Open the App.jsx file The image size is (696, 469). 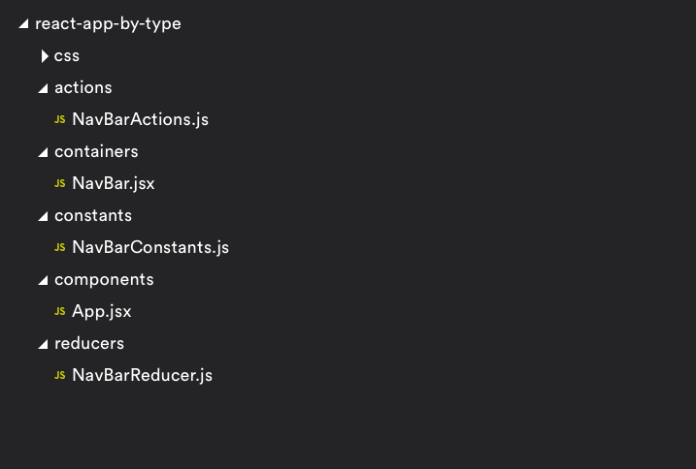[101, 312]
